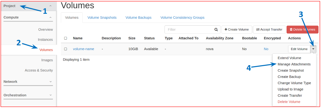Image resolution: width=321 pixels, height=108 pixels.
Task: Expand the Network section chevron
Action: click(x=50, y=82)
